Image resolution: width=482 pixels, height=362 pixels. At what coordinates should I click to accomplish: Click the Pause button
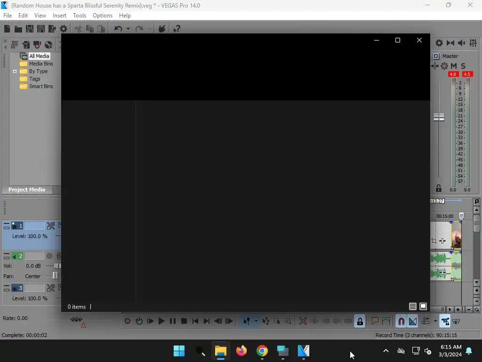point(173,321)
